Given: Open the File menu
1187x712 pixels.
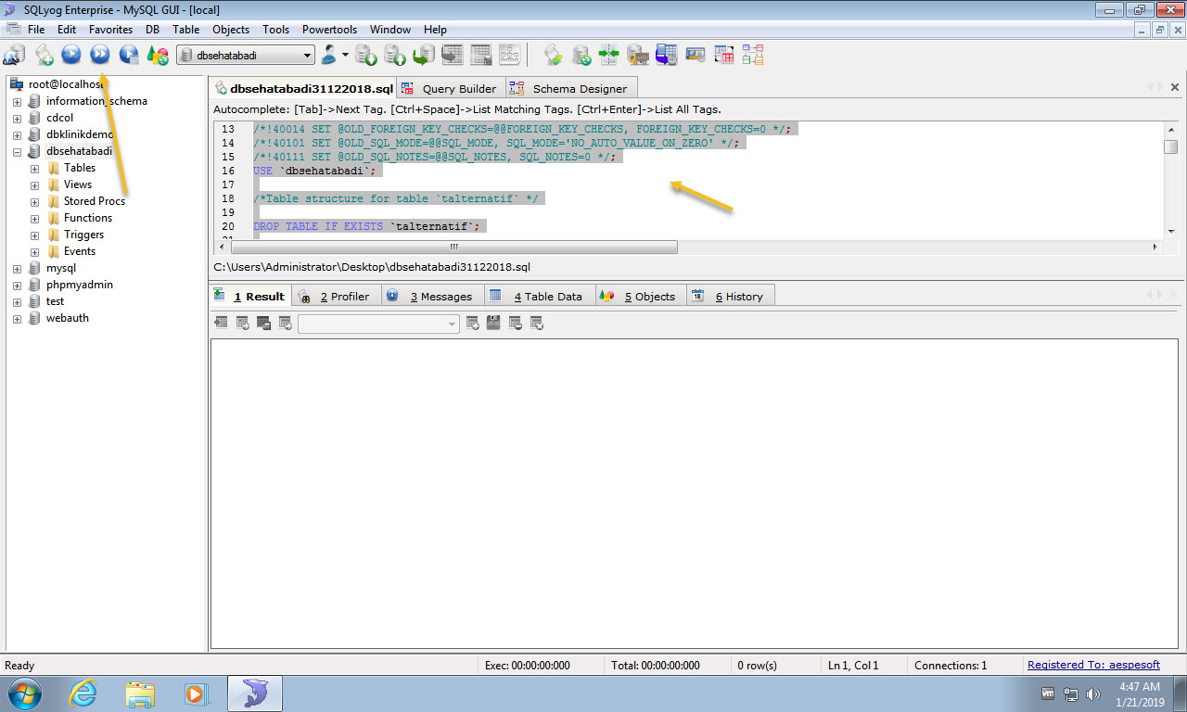Looking at the screenshot, I should pyautogui.click(x=36, y=30).
